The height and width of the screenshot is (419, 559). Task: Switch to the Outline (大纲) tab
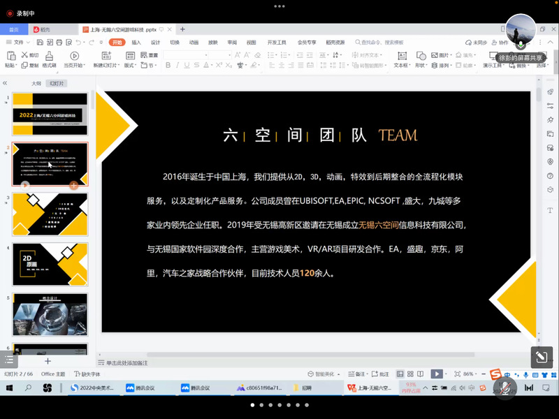pos(36,83)
